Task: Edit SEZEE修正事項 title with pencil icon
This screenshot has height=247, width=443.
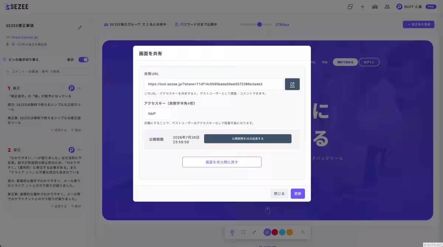Action: pos(80,28)
